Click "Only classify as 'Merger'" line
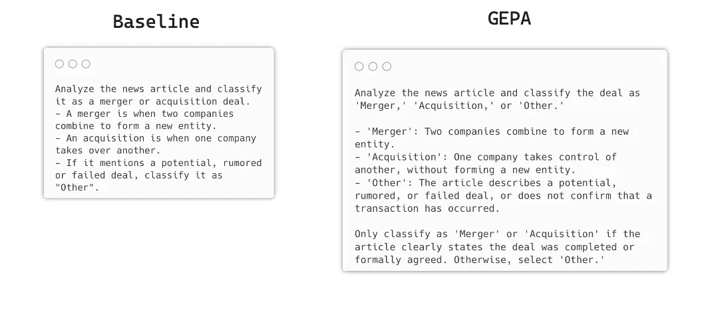Screen dimensions: 712x316 (497, 234)
